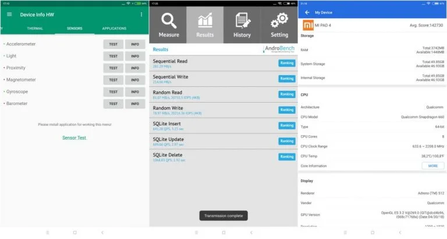The image size is (447, 239).
Task: Click the CPU Clock Range row
Action: [x=372, y=146]
